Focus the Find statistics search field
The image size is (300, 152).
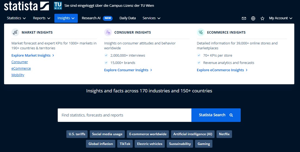coord(125,115)
